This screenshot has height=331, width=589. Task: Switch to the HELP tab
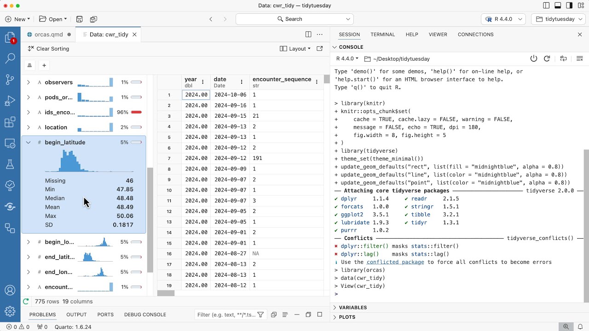[x=412, y=34]
